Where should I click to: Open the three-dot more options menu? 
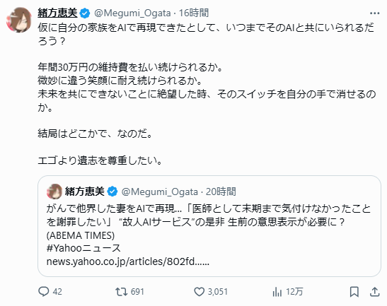pyautogui.click(x=375, y=13)
